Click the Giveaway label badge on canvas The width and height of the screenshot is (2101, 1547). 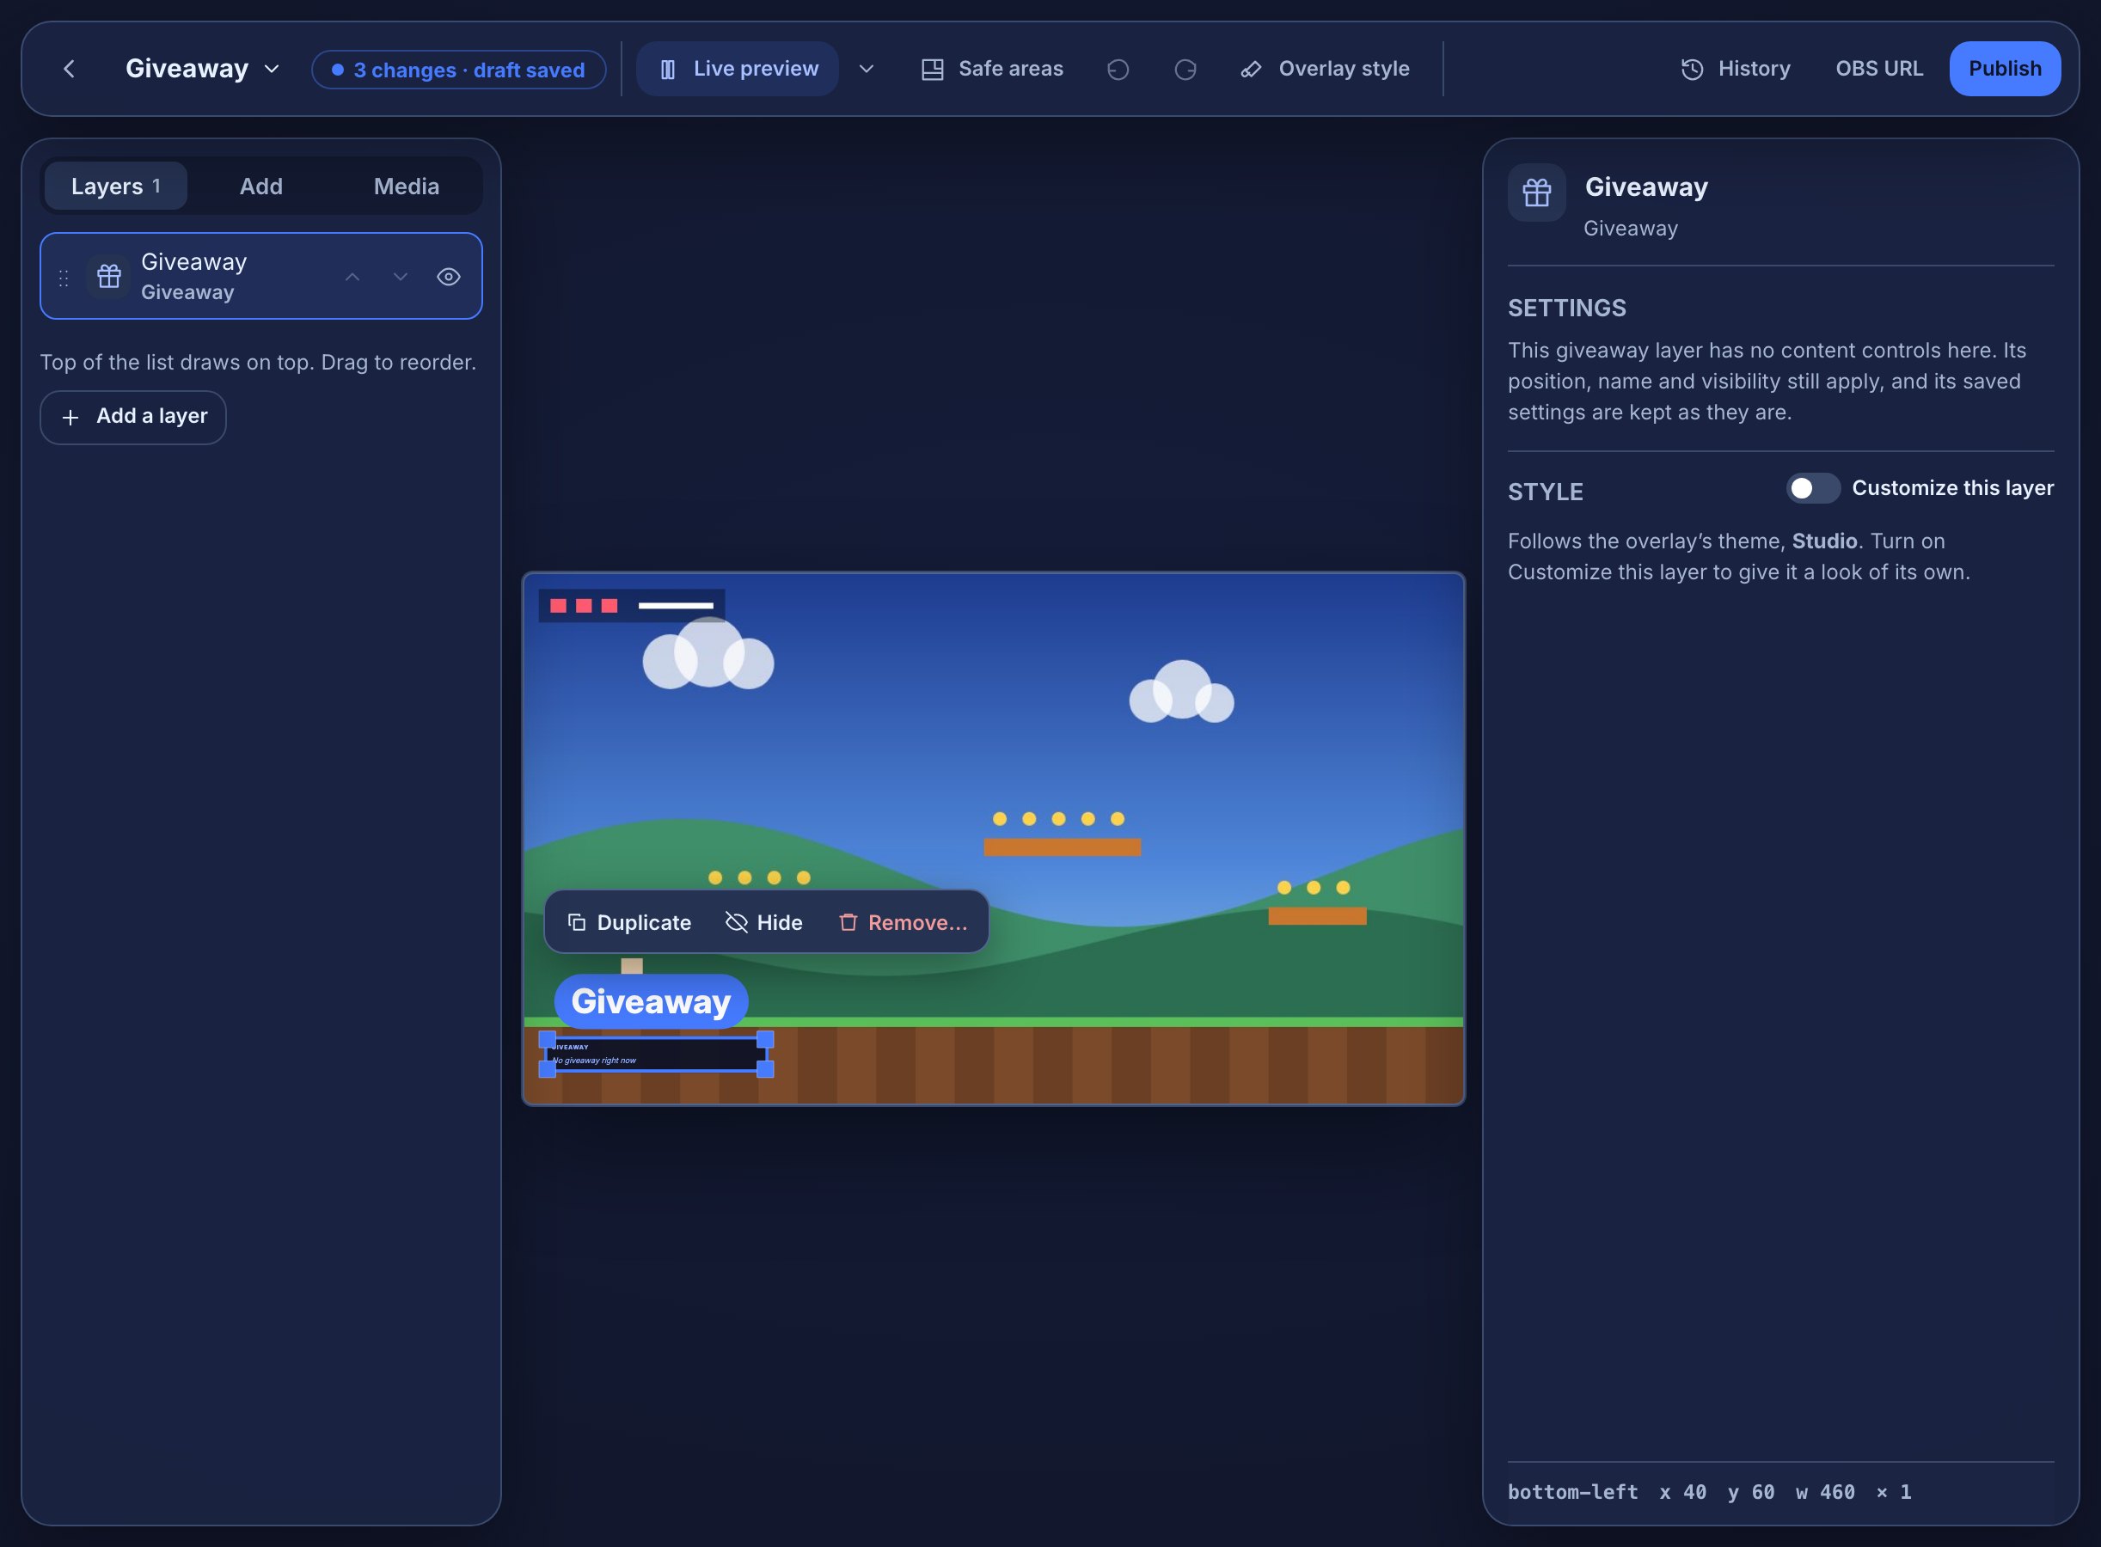pos(651,1002)
